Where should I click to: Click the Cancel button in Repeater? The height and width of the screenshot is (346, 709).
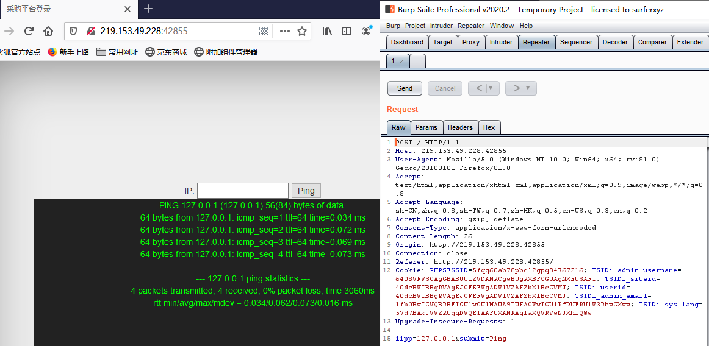tap(445, 88)
